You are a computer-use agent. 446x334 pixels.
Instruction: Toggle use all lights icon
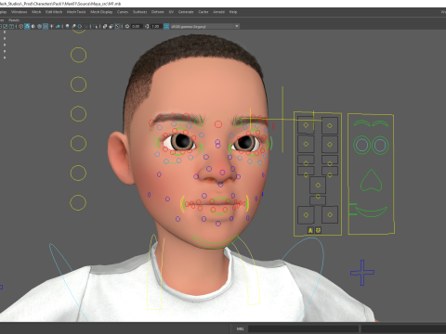(52, 26)
